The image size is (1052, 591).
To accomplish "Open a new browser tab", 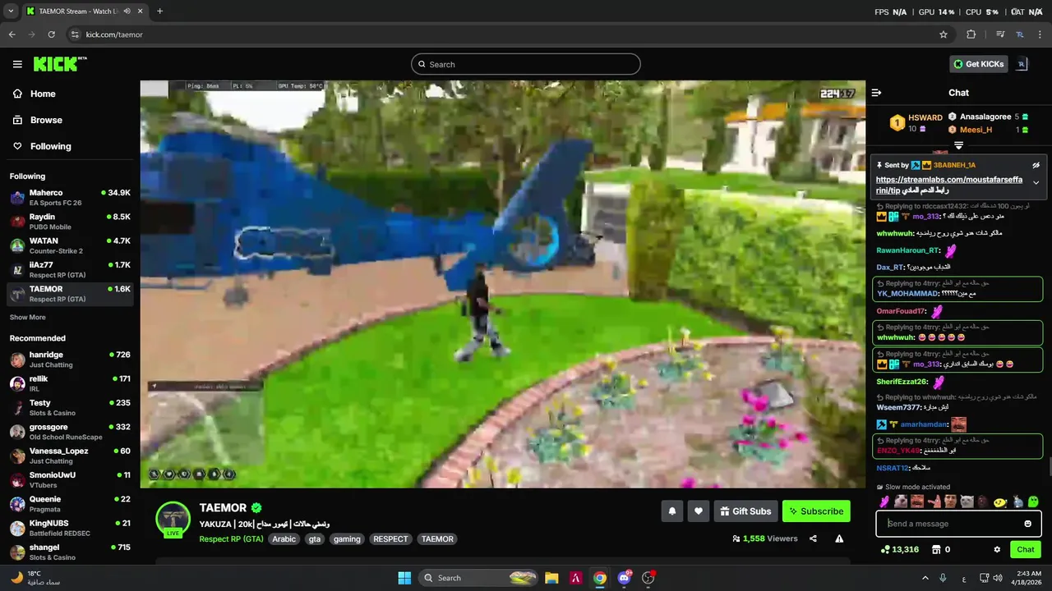I will pos(159,11).
